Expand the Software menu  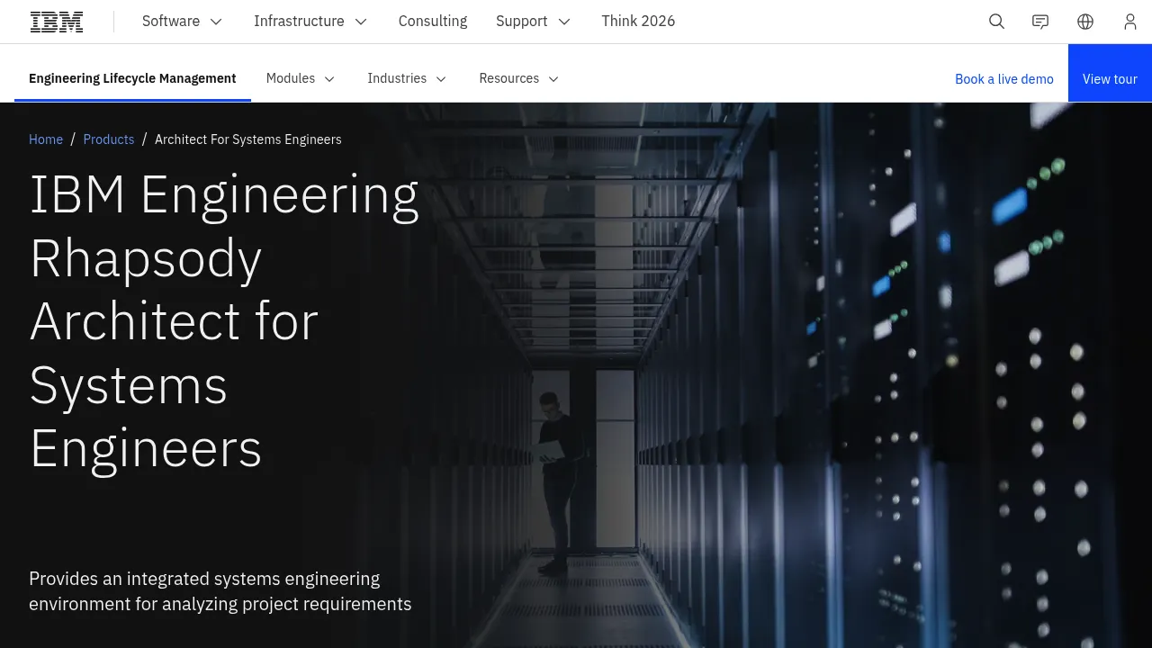183,22
